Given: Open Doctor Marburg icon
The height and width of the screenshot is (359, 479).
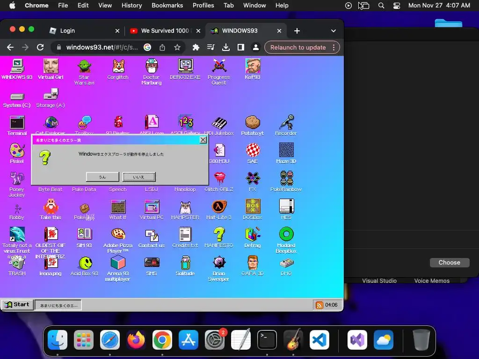Looking at the screenshot, I should 152,72.
